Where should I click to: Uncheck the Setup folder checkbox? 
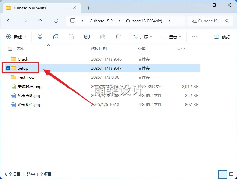coord(8,68)
